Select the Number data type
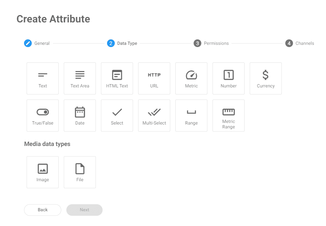The width and height of the screenshot is (326, 226). pos(229,78)
